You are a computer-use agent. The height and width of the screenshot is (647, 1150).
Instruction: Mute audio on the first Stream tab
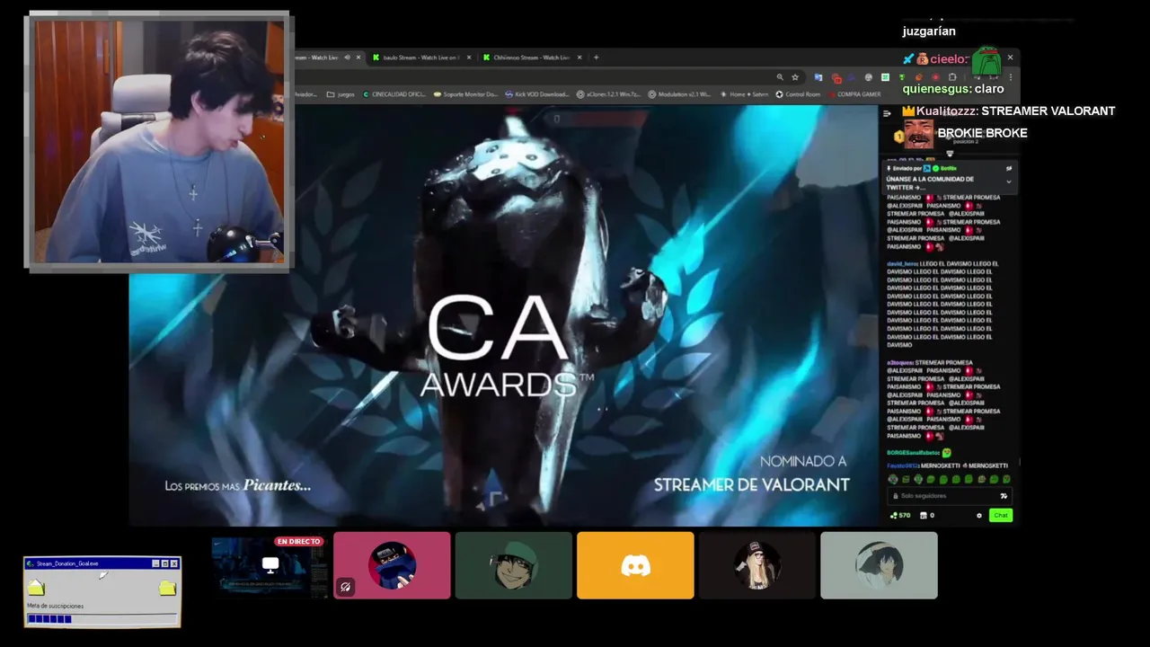click(347, 58)
